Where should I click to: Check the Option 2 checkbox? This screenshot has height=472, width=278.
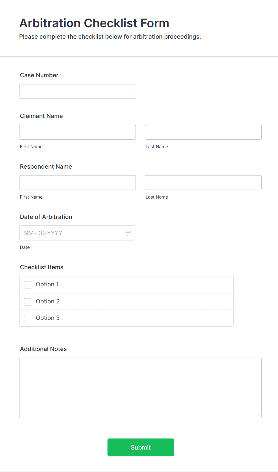(x=28, y=302)
